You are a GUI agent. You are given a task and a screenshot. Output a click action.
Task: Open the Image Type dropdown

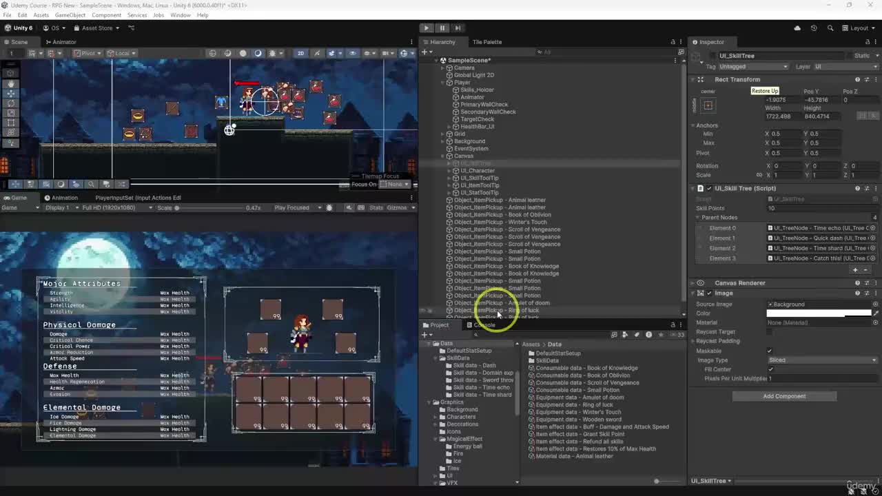[x=823, y=360]
